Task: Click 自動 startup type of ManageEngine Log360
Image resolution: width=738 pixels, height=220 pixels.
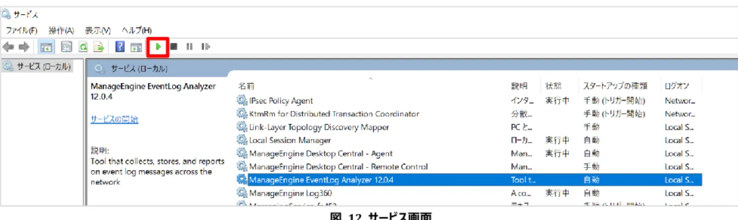Action: tap(591, 193)
